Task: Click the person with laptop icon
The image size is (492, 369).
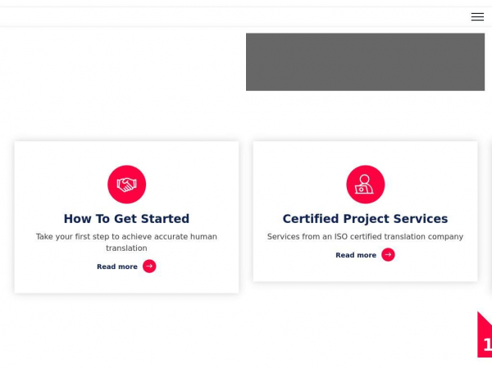Action: tap(366, 184)
